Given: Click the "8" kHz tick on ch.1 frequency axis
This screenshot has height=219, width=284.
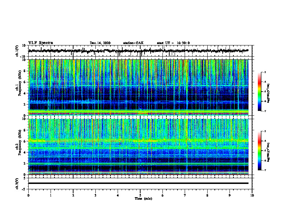Looking at the screenshot, I should point(25,71).
